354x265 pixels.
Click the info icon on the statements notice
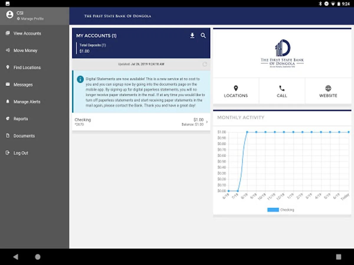80,79
